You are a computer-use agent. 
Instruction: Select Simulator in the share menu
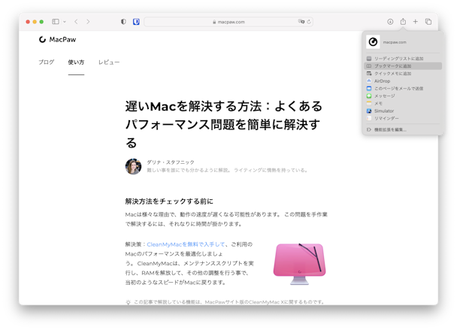point(403,111)
